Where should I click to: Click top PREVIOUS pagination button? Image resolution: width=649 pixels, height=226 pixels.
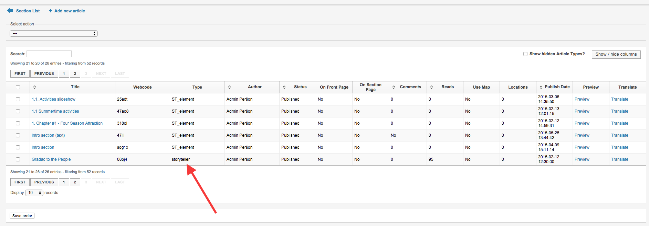pyautogui.click(x=44, y=74)
